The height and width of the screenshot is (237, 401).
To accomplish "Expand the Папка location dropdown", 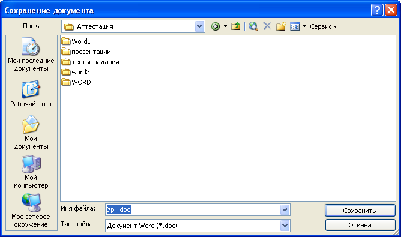I will tap(199, 26).
